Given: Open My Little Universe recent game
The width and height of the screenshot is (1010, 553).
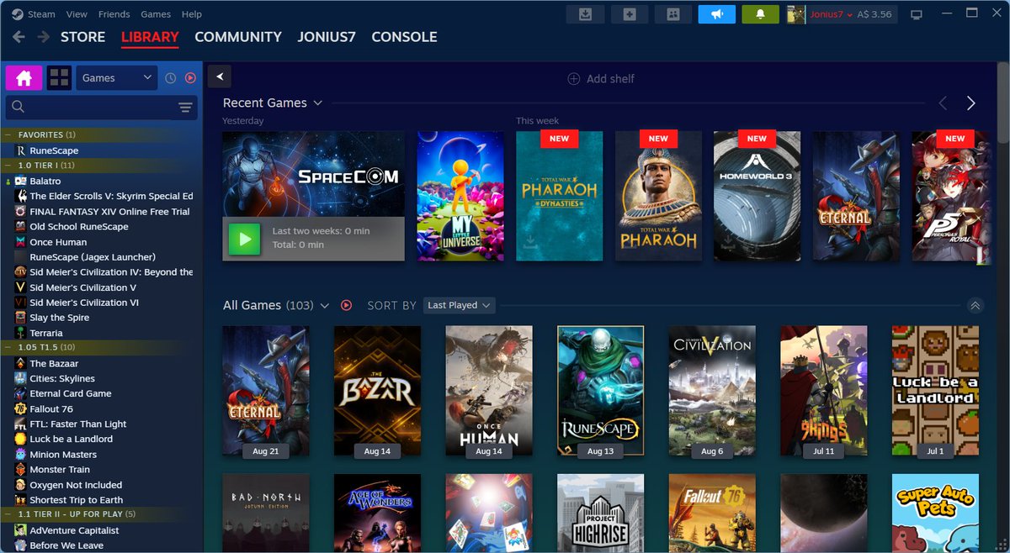Looking at the screenshot, I should click(x=460, y=196).
